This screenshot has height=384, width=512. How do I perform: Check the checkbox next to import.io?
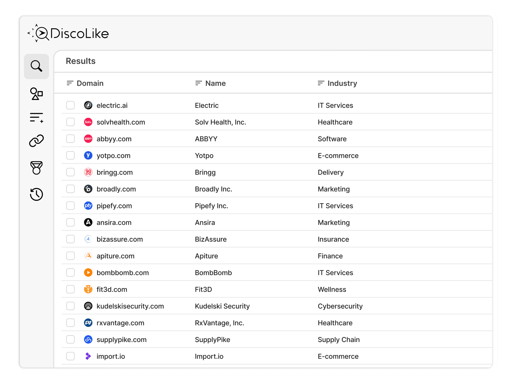[x=70, y=356]
